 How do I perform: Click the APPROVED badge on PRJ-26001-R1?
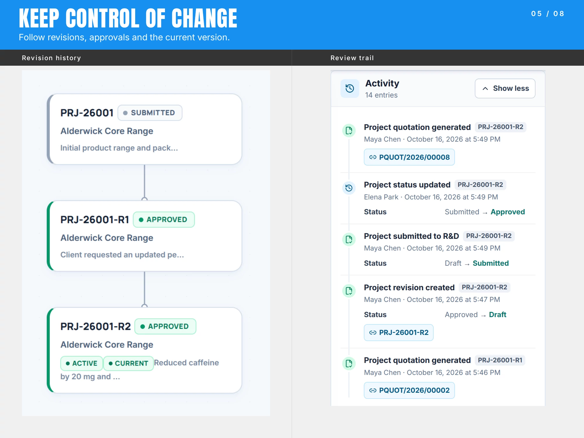click(164, 220)
